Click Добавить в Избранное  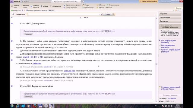(x=104, y=8)
